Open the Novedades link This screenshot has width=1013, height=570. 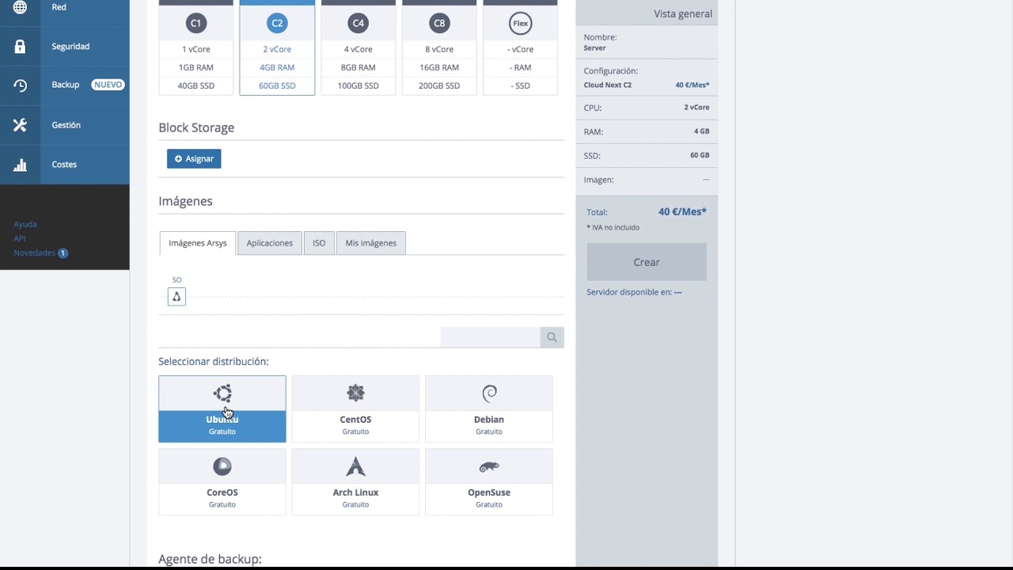(x=35, y=253)
